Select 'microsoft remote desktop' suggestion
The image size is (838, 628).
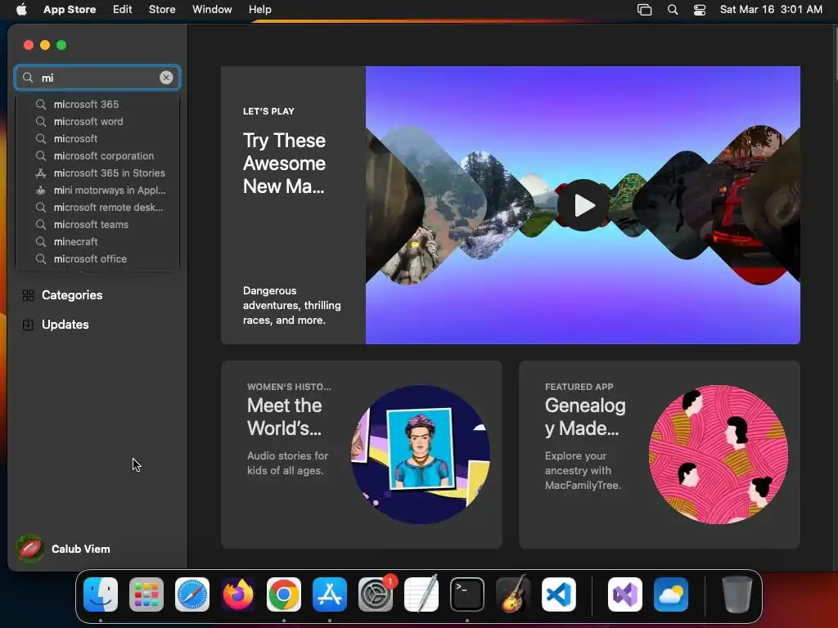pyautogui.click(x=97, y=207)
